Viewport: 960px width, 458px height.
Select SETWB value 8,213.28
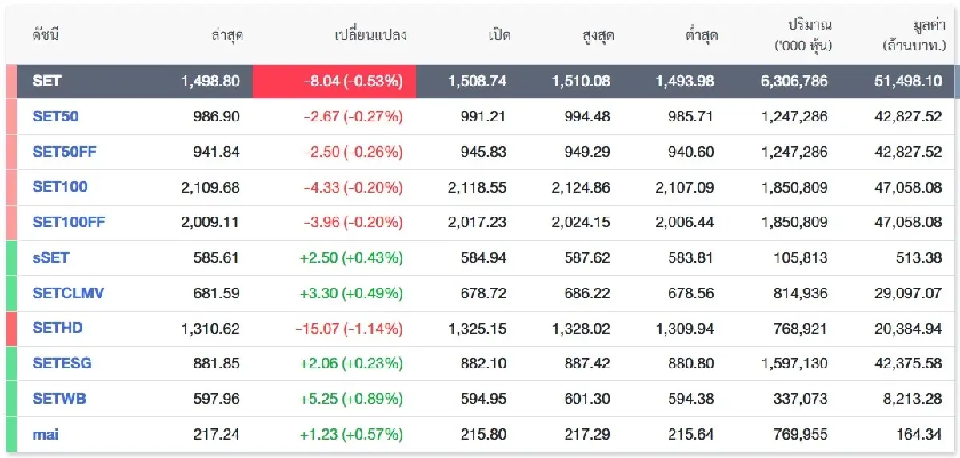[x=912, y=399]
